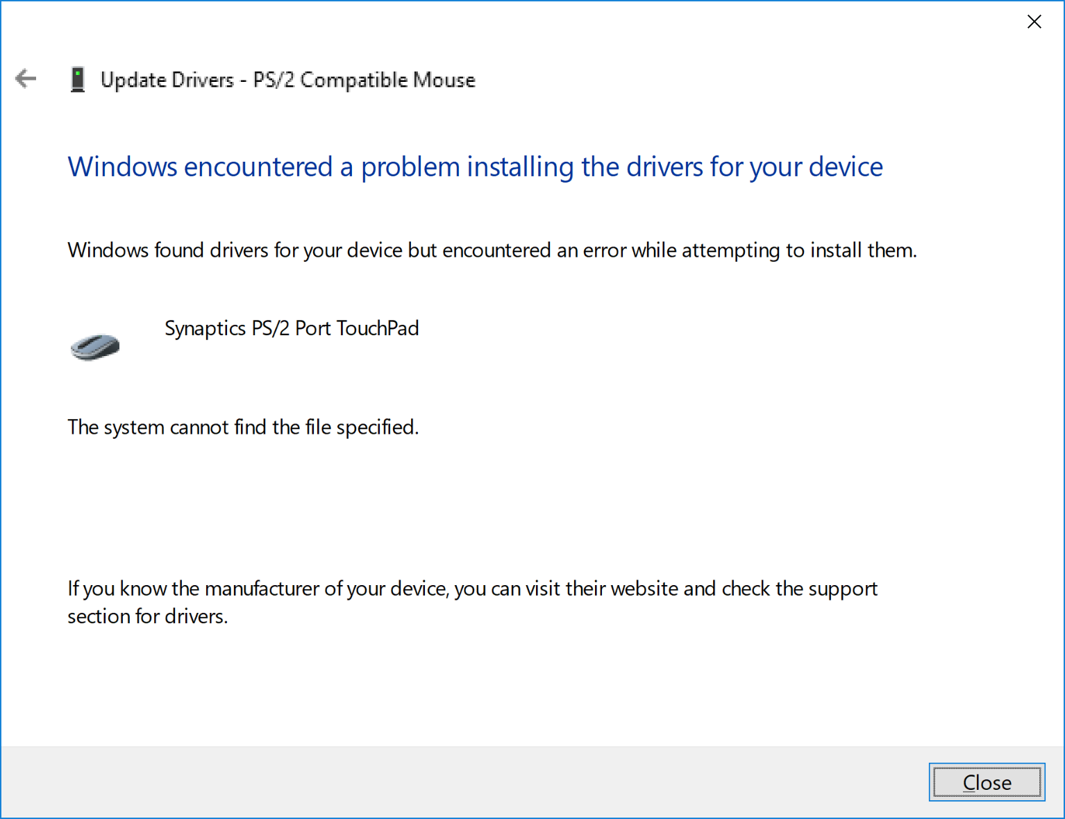This screenshot has height=819, width=1065.
Task: Click the word "TouchPad" in device name
Action: pos(378,328)
